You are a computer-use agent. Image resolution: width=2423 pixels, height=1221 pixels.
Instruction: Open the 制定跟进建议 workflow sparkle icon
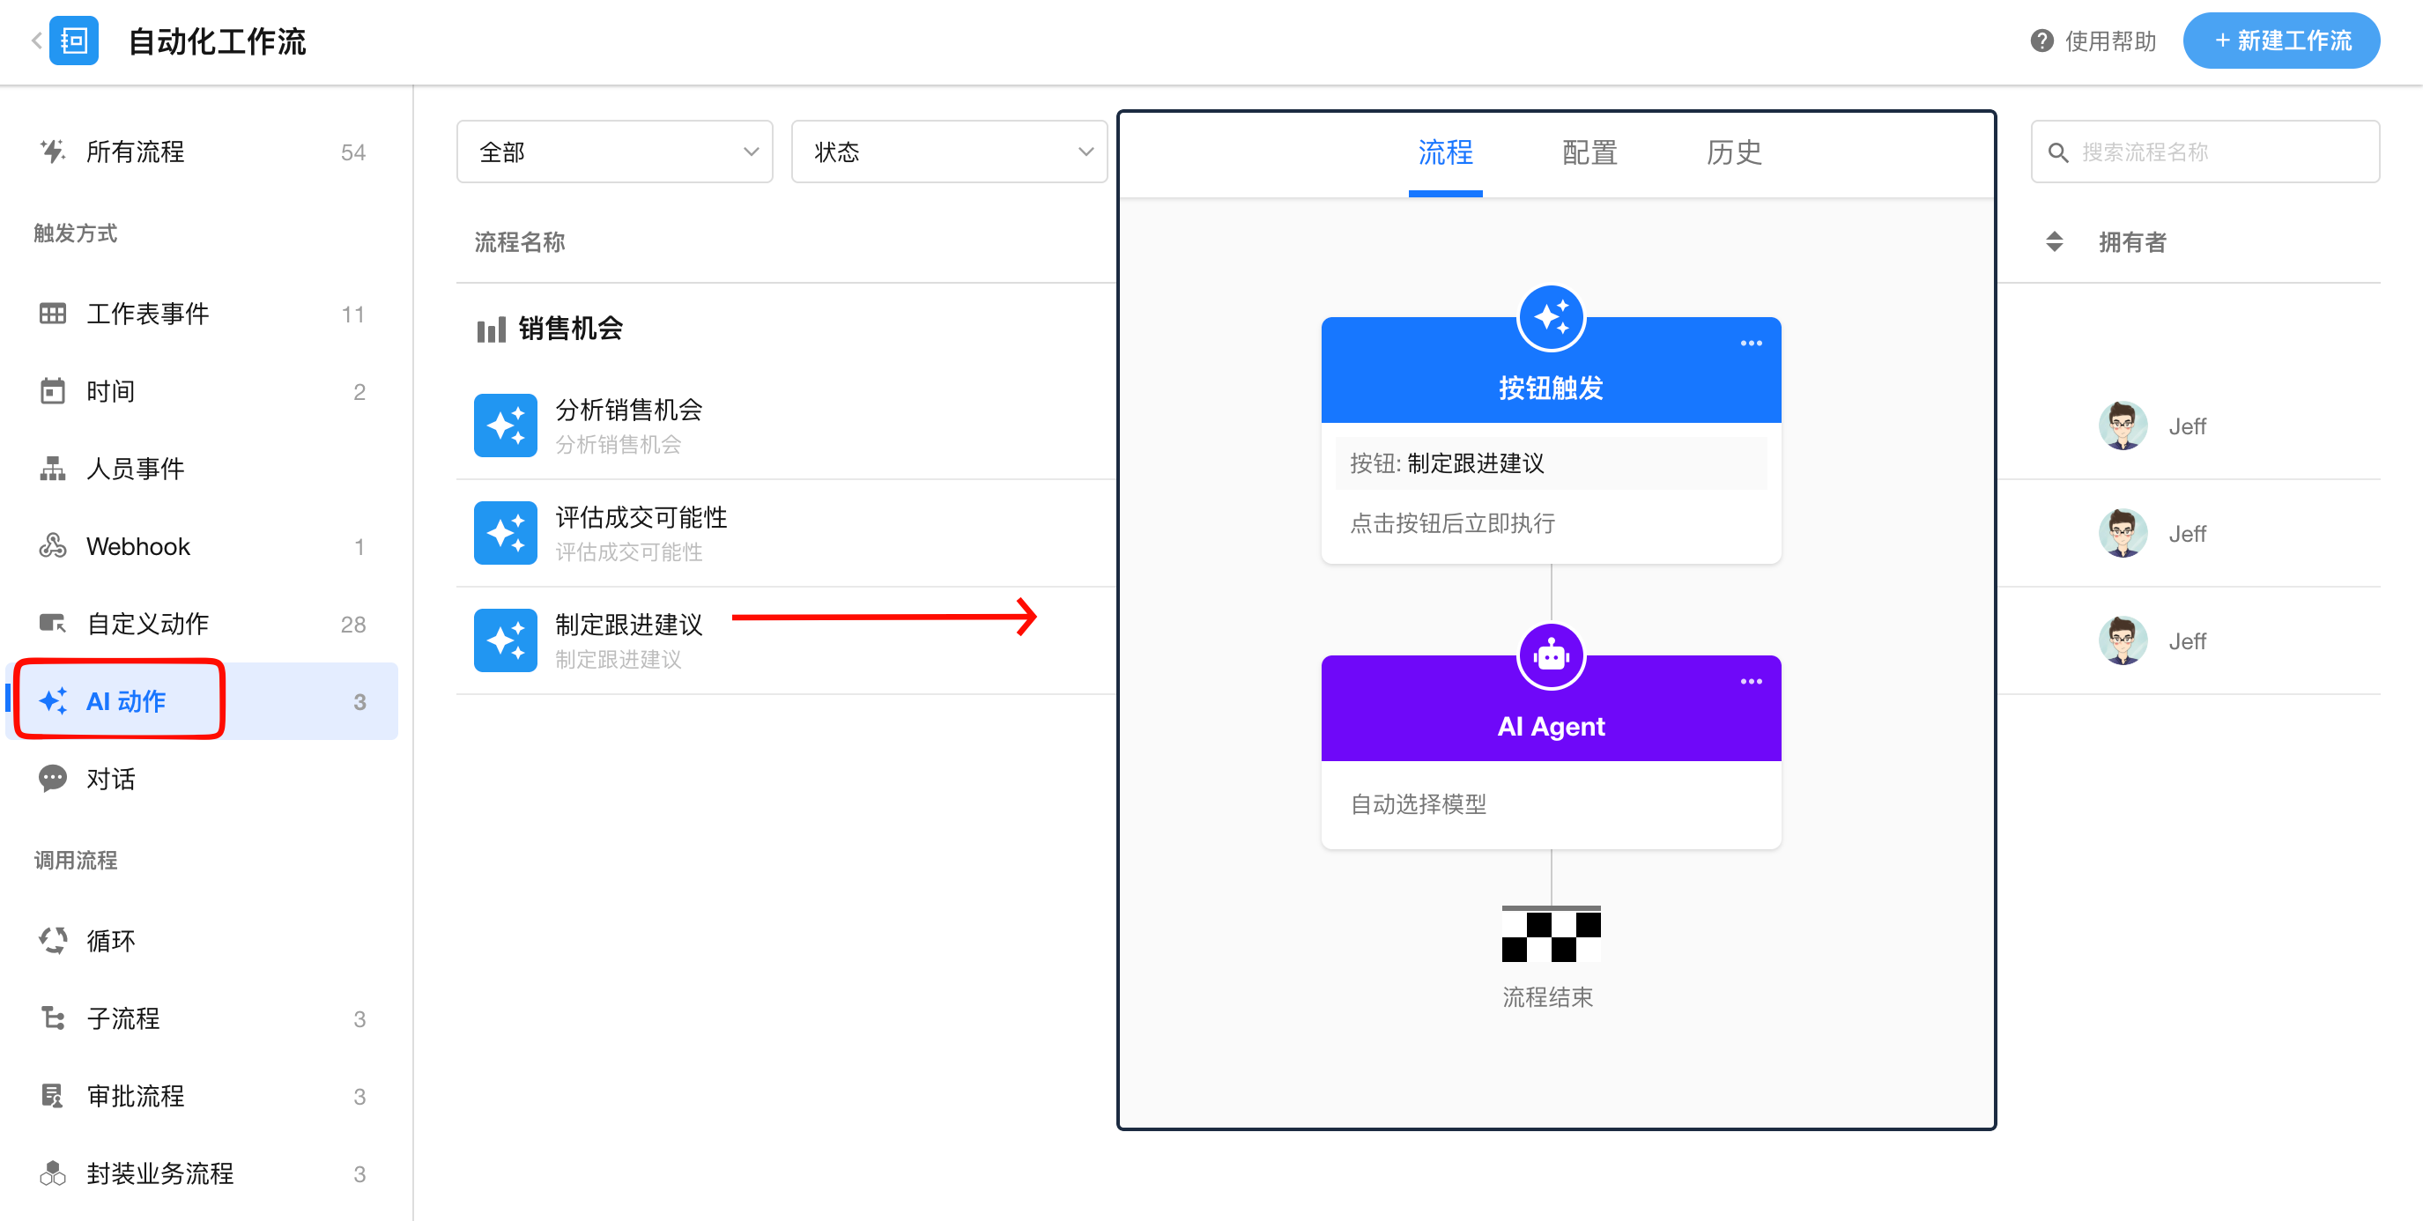coord(505,640)
